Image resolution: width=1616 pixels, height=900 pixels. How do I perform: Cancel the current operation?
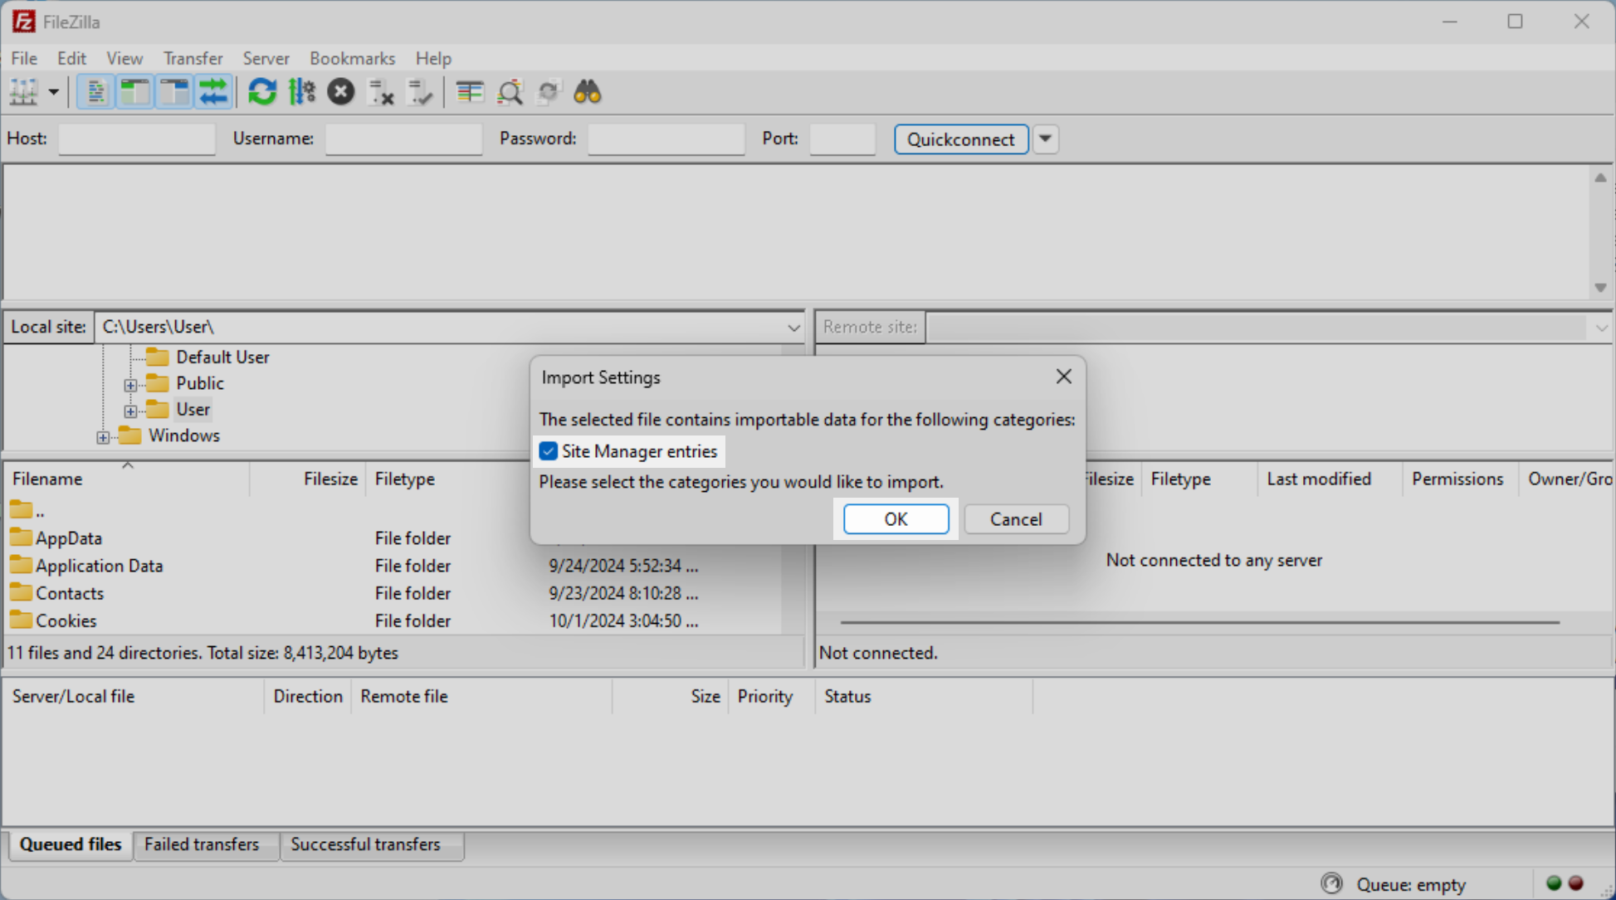click(340, 91)
